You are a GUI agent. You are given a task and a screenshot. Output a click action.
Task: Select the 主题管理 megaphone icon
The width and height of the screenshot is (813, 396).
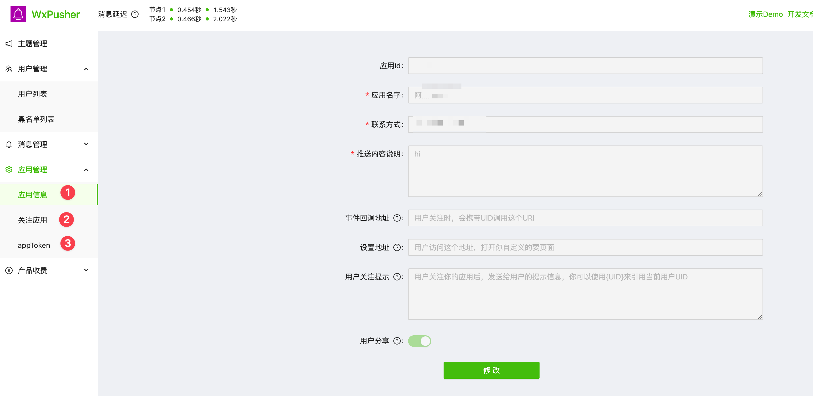(8, 44)
